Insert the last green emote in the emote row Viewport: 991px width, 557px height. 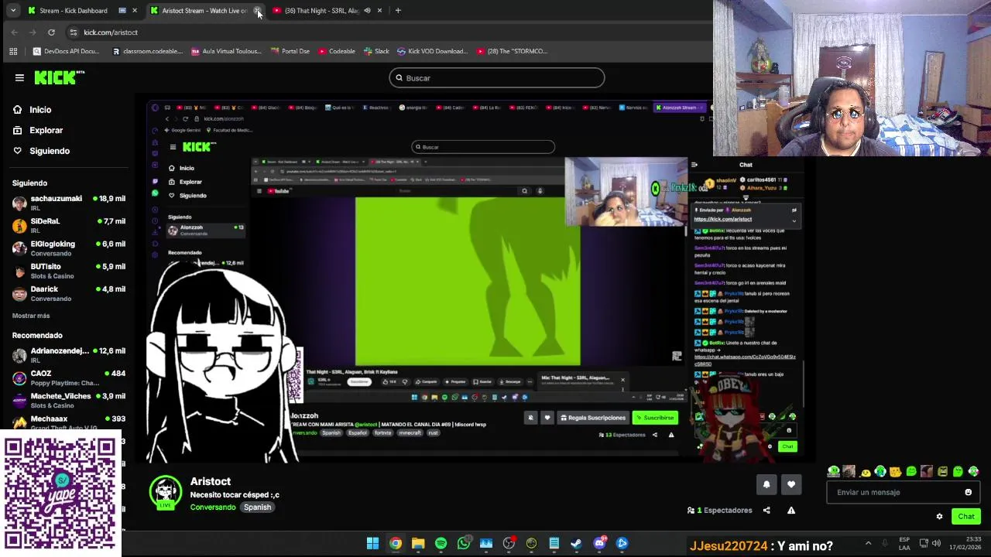(973, 471)
